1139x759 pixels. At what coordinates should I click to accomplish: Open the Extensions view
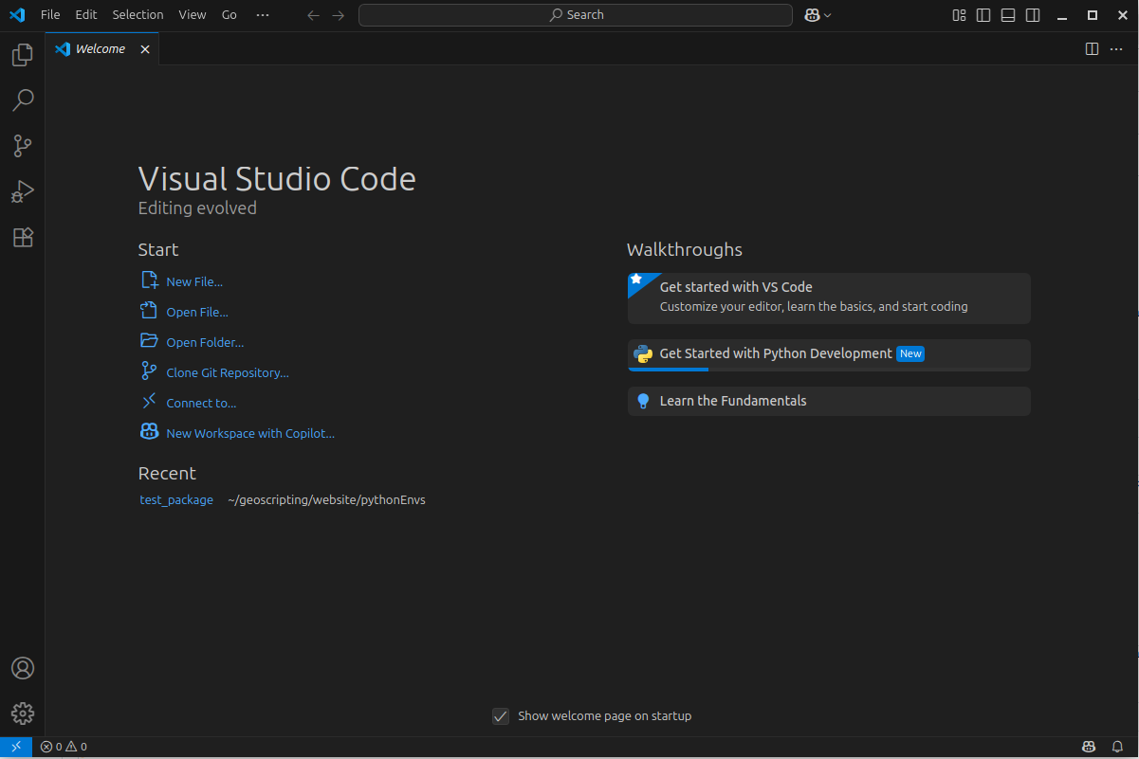[23, 237]
